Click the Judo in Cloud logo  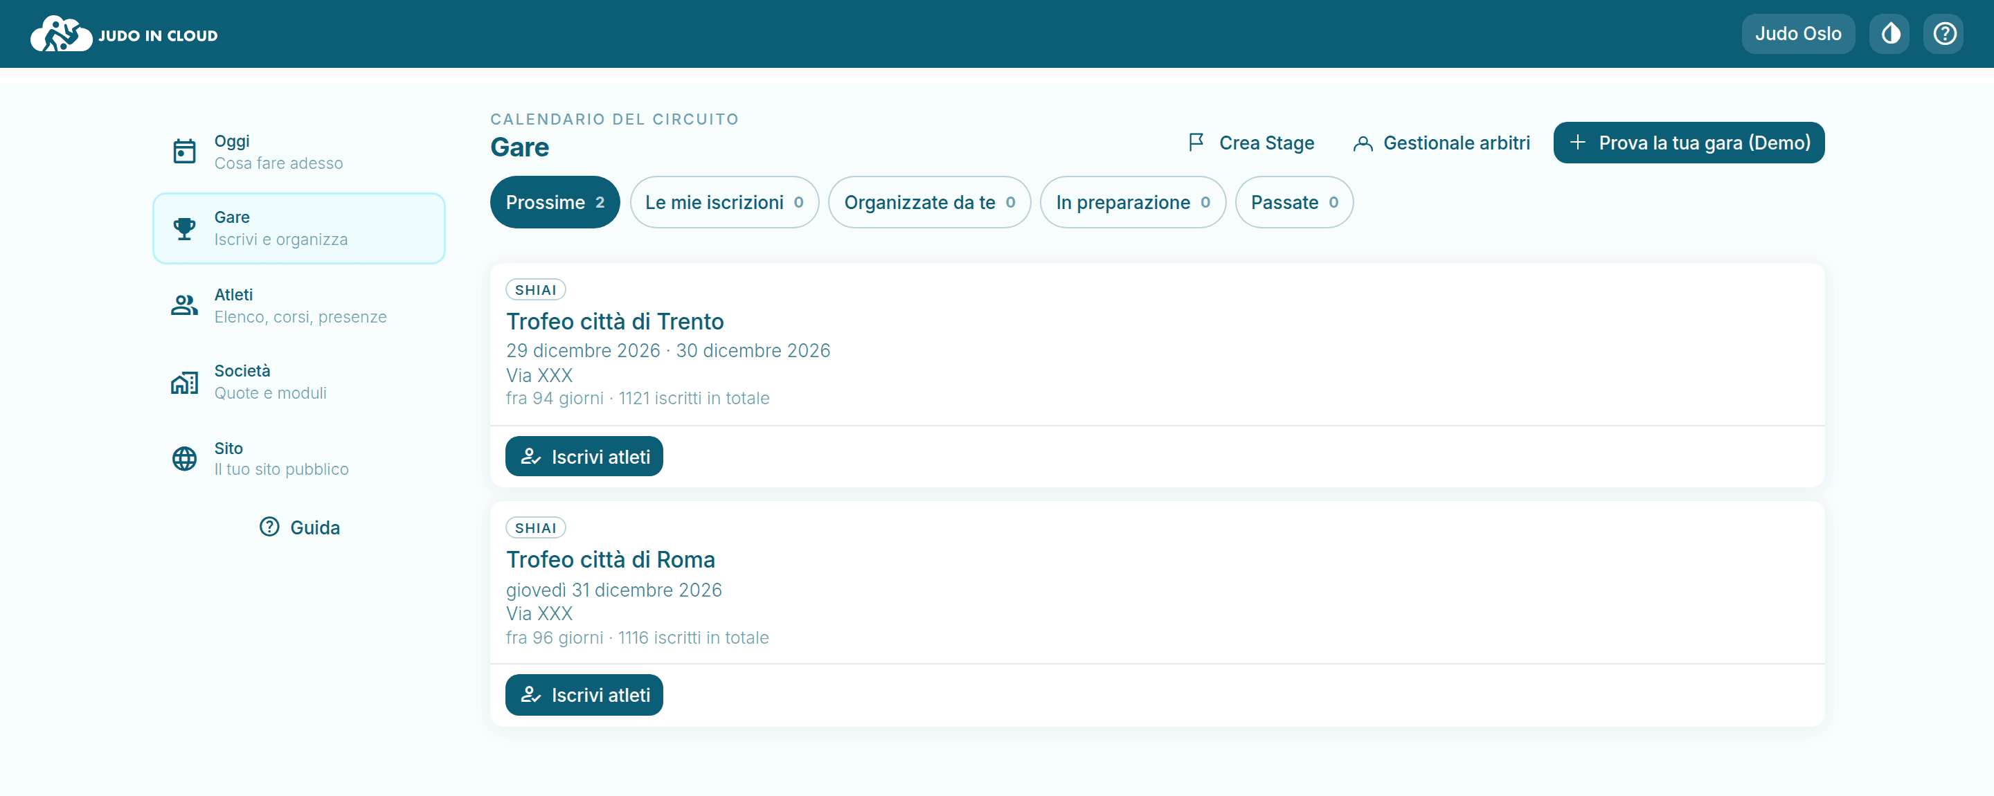click(x=124, y=34)
